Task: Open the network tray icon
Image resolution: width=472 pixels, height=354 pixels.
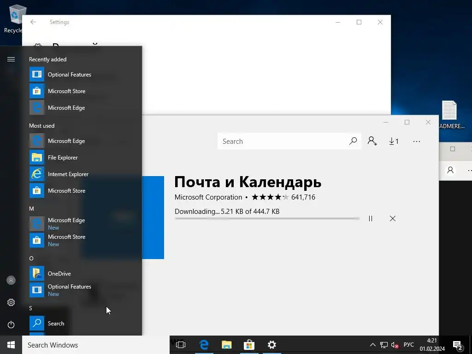Action: click(x=384, y=345)
